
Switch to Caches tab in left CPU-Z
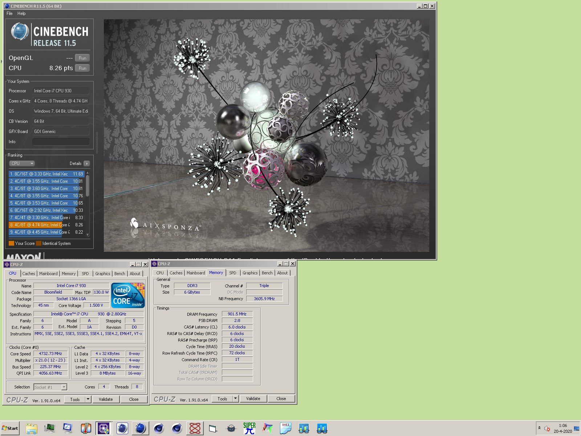[29, 274]
